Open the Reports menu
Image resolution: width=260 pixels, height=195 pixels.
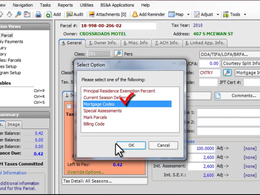[x=65, y=5]
